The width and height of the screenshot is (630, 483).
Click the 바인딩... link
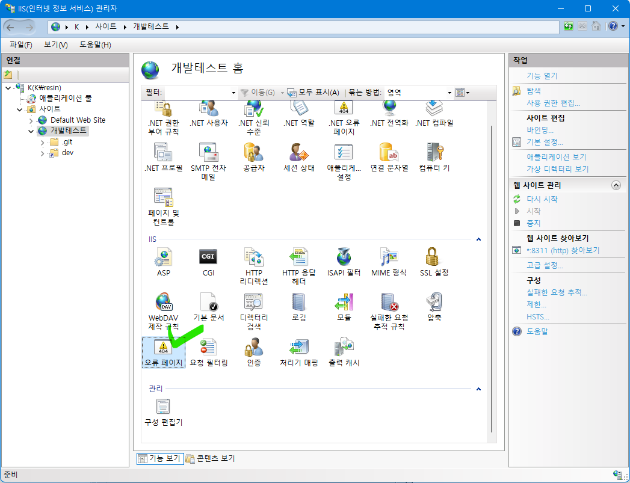(x=540, y=130)
